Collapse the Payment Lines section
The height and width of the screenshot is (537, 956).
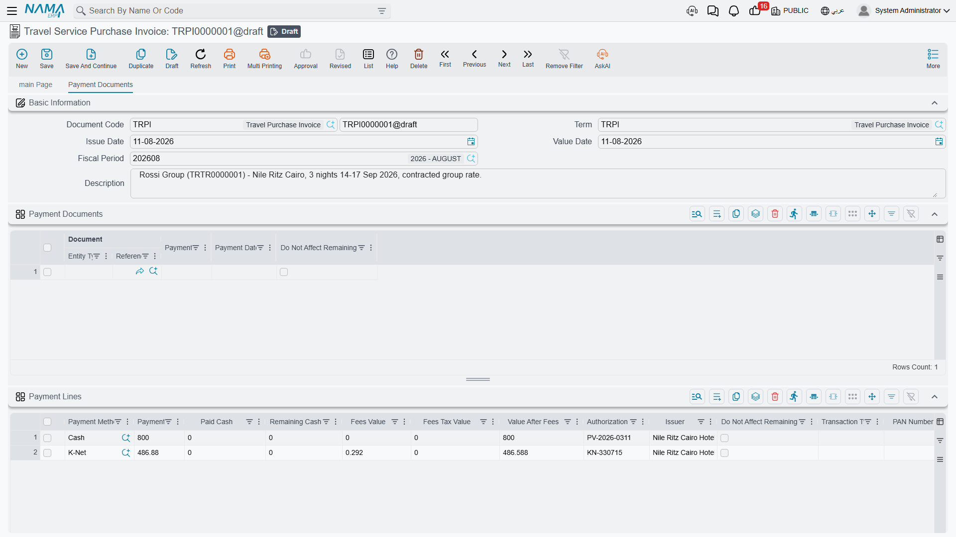[x=935, y=397]
